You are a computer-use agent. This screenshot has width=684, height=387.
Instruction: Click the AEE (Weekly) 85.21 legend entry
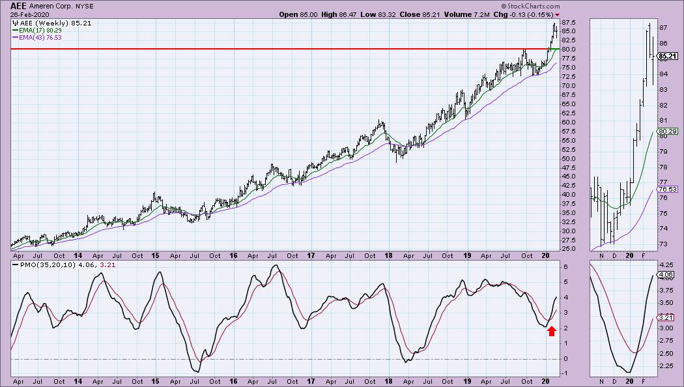[52, 23]
